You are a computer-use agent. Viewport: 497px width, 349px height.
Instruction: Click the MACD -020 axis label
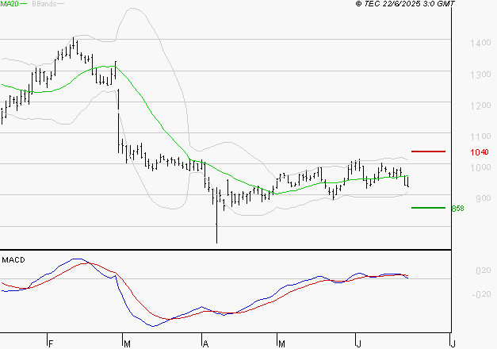click(x=481, y=294)
